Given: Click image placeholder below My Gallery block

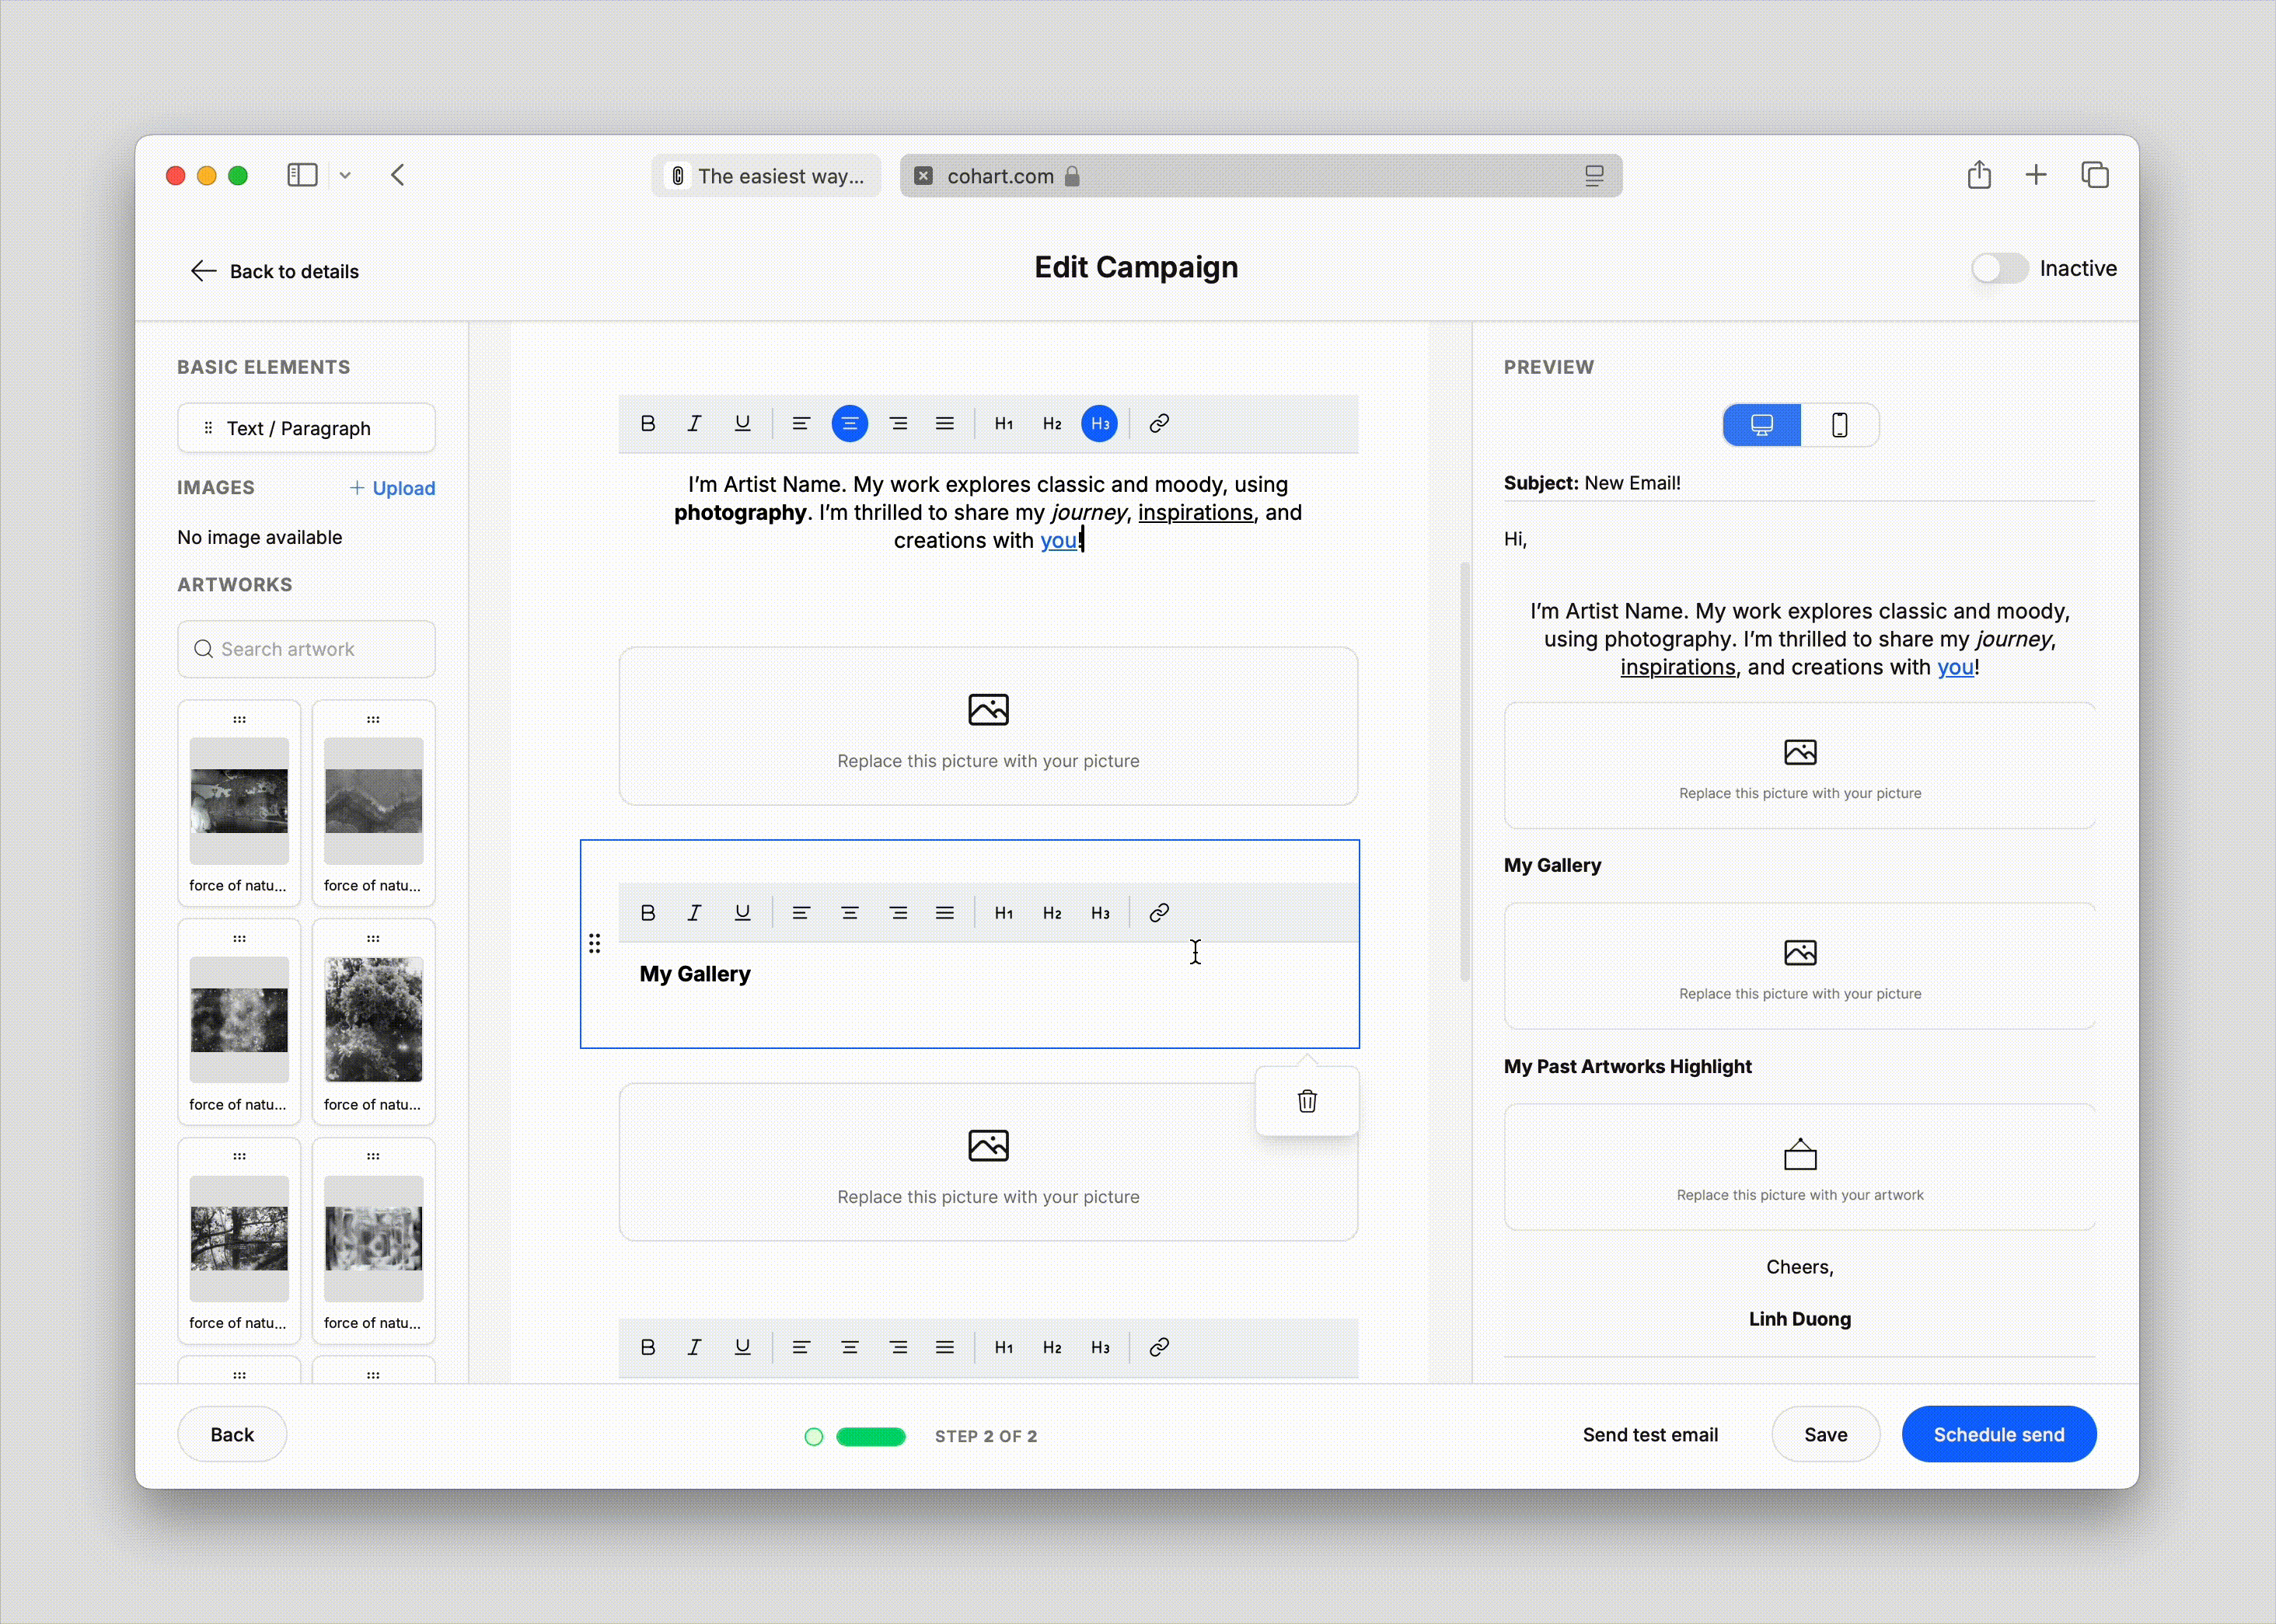Looking at the screenshot, I should 989,1163.
